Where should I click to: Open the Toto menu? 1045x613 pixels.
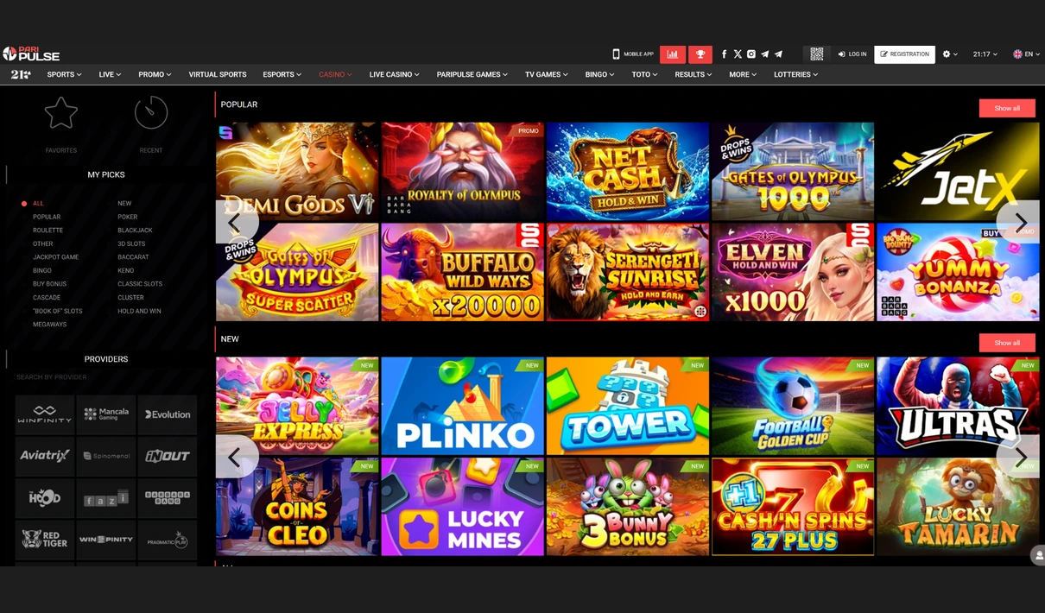644,75
